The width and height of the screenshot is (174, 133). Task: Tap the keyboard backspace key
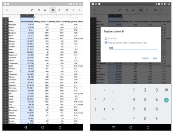click(166, 90)
